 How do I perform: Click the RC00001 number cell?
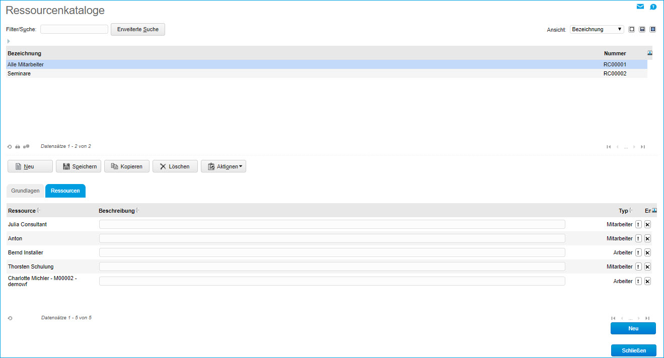[x=615, y=64]
